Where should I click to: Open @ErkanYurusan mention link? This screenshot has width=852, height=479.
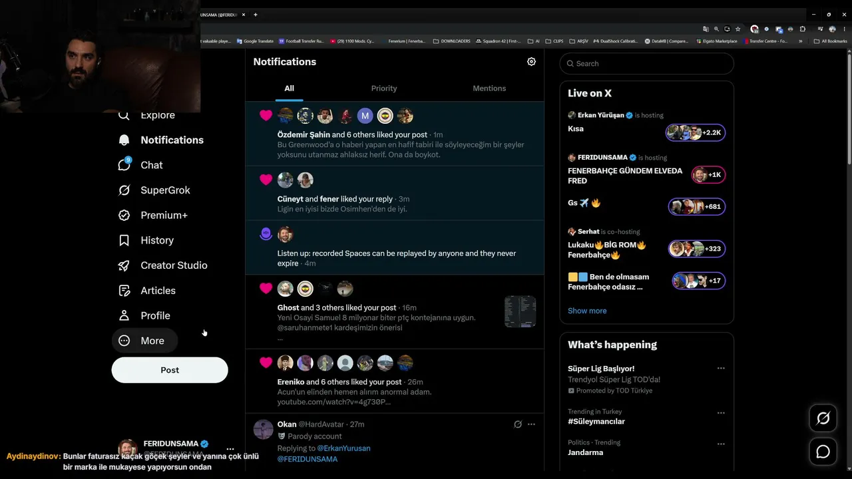click(343, 448)
